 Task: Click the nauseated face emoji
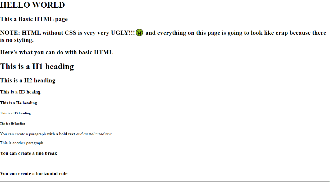point(139,33)
